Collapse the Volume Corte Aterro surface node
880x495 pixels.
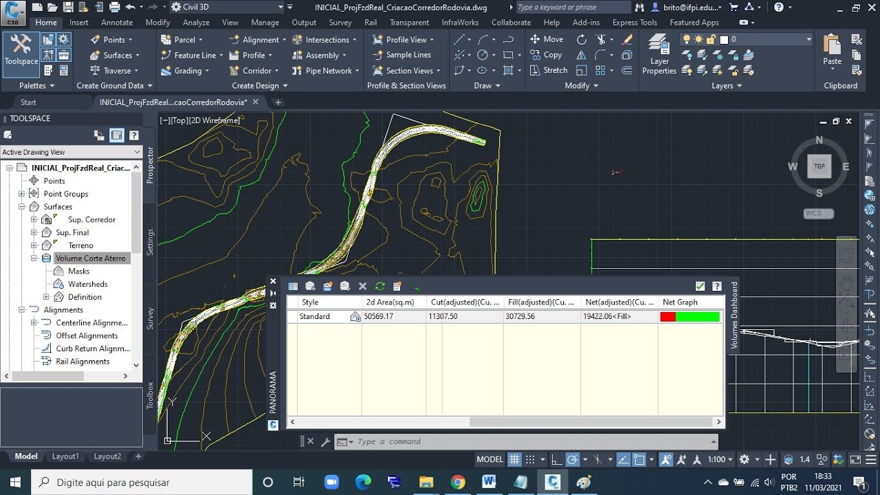tap(34, 258)
